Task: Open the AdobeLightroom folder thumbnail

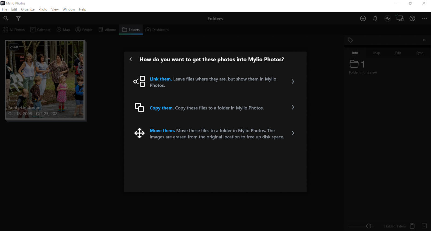Action: (x=45, y=79)
